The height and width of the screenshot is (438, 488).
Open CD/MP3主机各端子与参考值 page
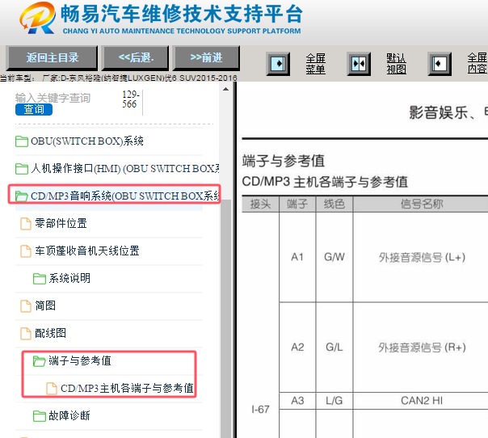[x=127, y=388]
